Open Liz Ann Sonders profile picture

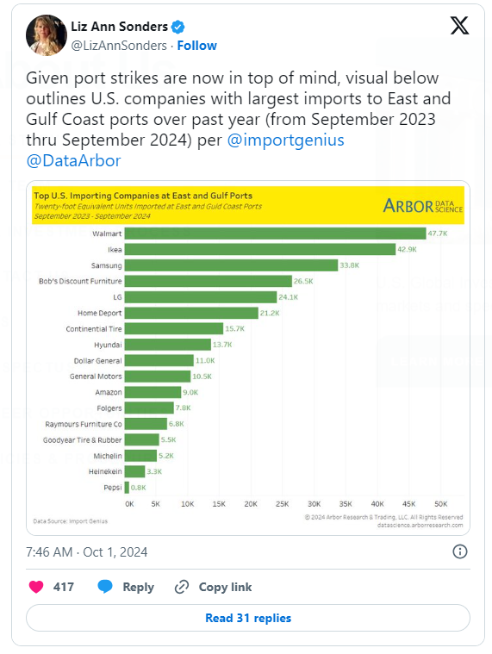(x=47, y=35)
